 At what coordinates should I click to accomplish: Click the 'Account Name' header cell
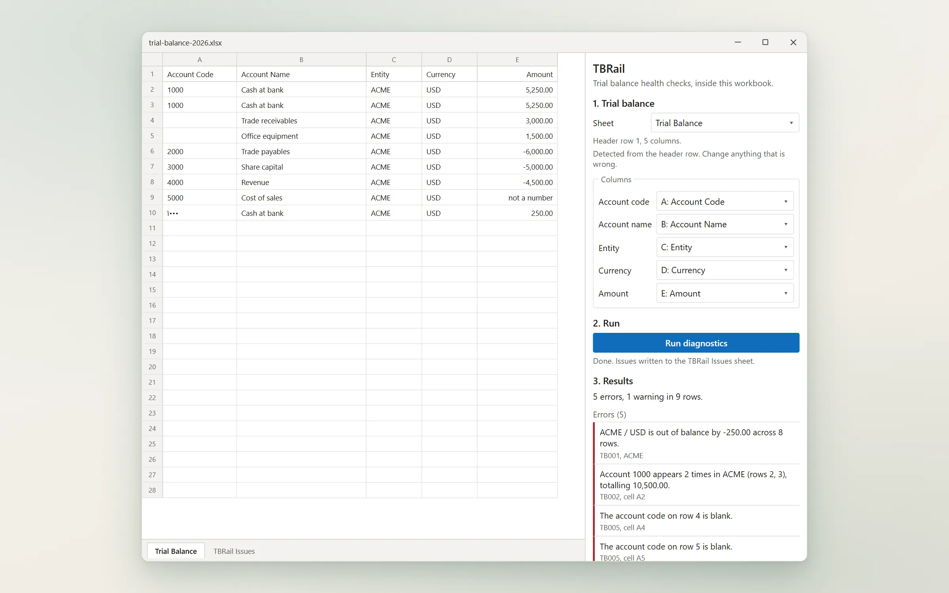tap(301, 74)
